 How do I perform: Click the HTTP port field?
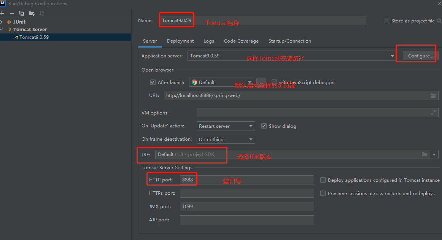click(x=247, y=180)
